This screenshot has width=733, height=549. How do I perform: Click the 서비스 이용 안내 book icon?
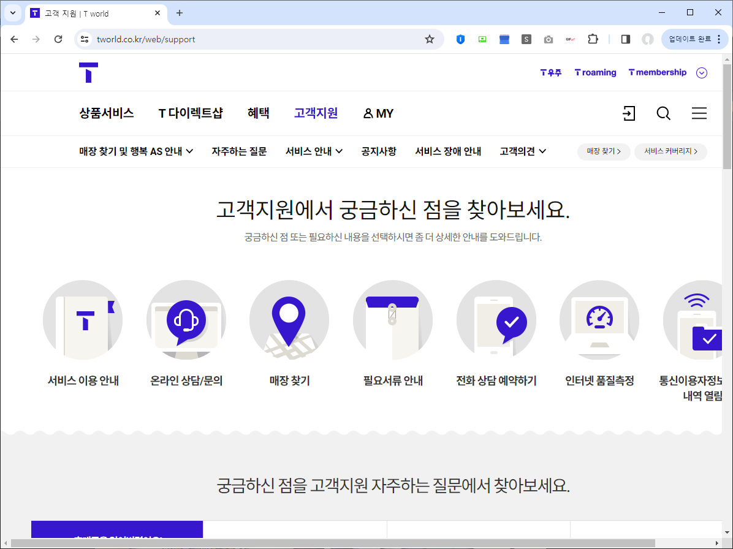click(82, 319)
